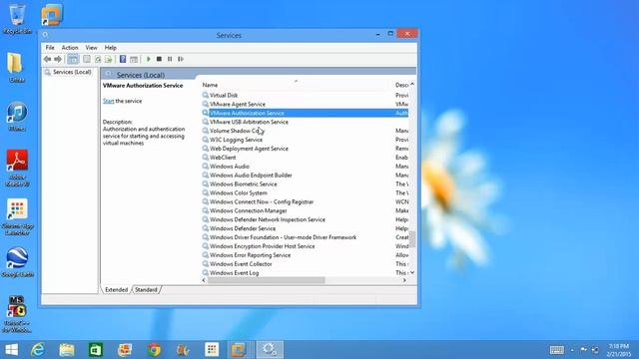Screen dimensions: 639x359
Task: Select Web Deployment Agent Service row
Action: pyautogui.click(x=305, y=149)
